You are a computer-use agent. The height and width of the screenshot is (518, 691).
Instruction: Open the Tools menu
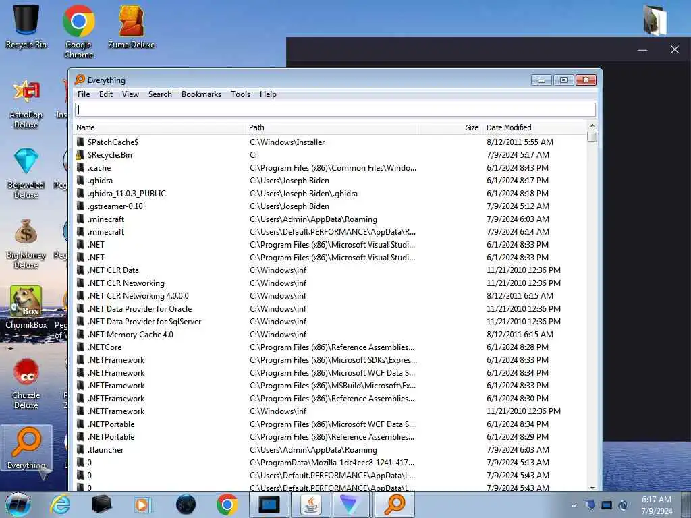point(241,94)
